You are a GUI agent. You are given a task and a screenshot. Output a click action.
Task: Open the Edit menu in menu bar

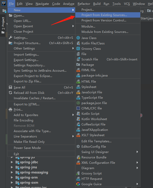[20, 4]
